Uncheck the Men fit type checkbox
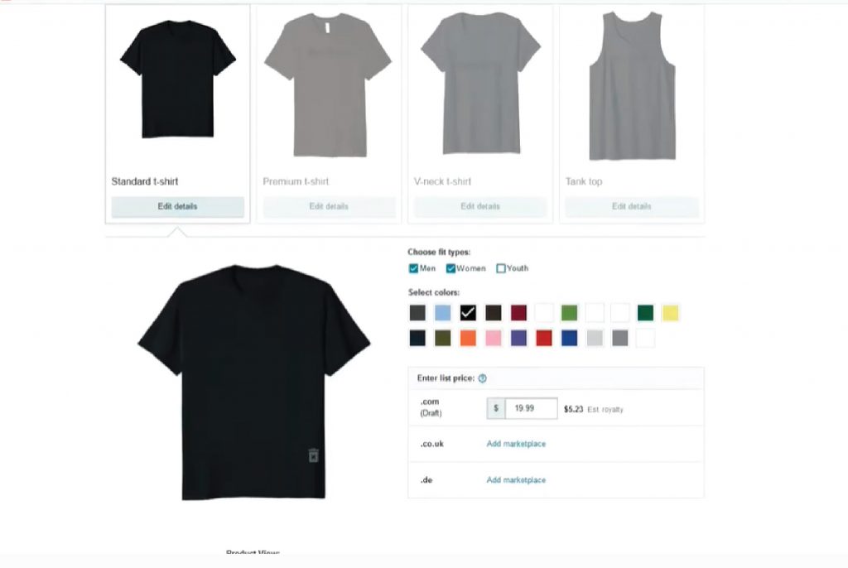848x568 pixels. [413, 268]
